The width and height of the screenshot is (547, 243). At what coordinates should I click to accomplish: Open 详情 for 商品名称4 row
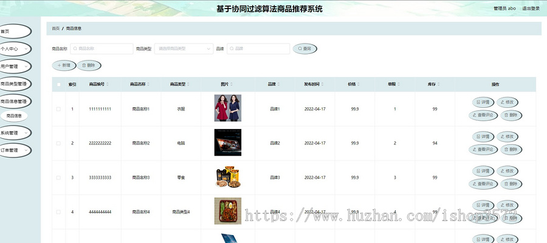click(483, 205)
